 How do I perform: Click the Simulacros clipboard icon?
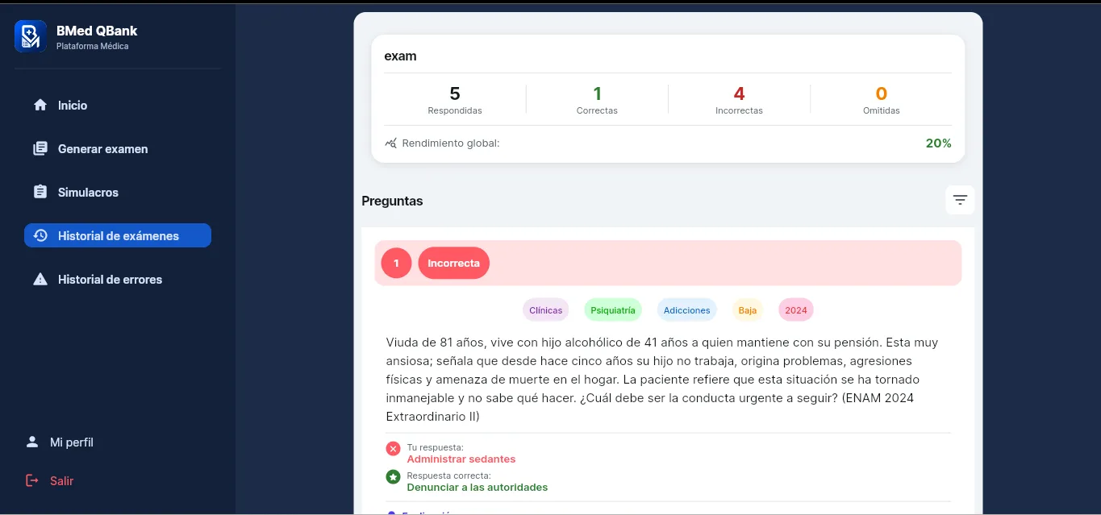(40, 192)
